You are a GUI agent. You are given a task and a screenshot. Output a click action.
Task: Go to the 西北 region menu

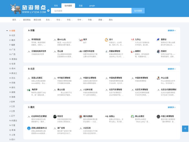[111, 20]
